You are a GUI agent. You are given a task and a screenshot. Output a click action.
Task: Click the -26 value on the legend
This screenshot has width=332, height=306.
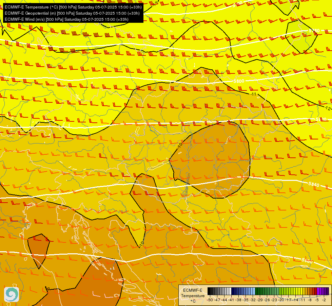(267, 300)
